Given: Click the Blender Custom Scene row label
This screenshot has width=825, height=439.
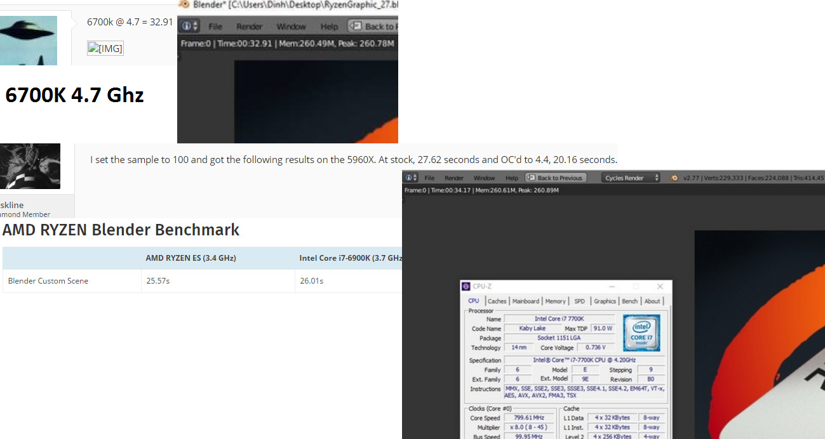Looking at the screenshot, I should click(48, 280).
